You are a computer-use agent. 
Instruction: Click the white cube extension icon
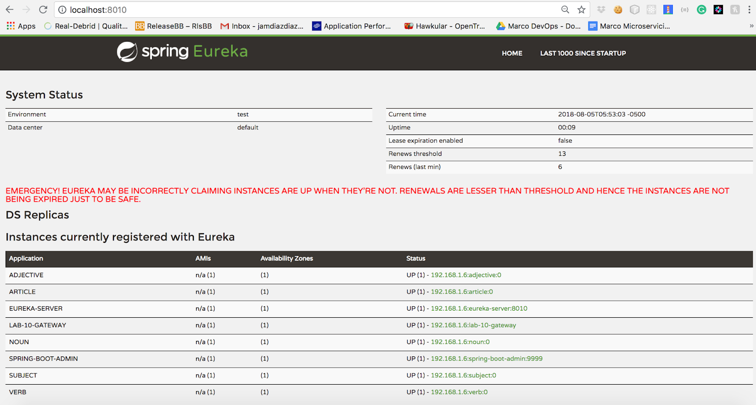(635, 9)
